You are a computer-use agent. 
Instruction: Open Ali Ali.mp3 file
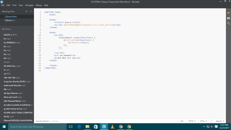pos(9,117)
